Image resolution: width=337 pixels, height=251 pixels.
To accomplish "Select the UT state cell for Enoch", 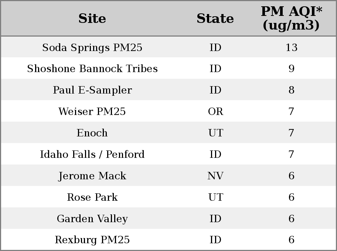I will click(215, 133).
